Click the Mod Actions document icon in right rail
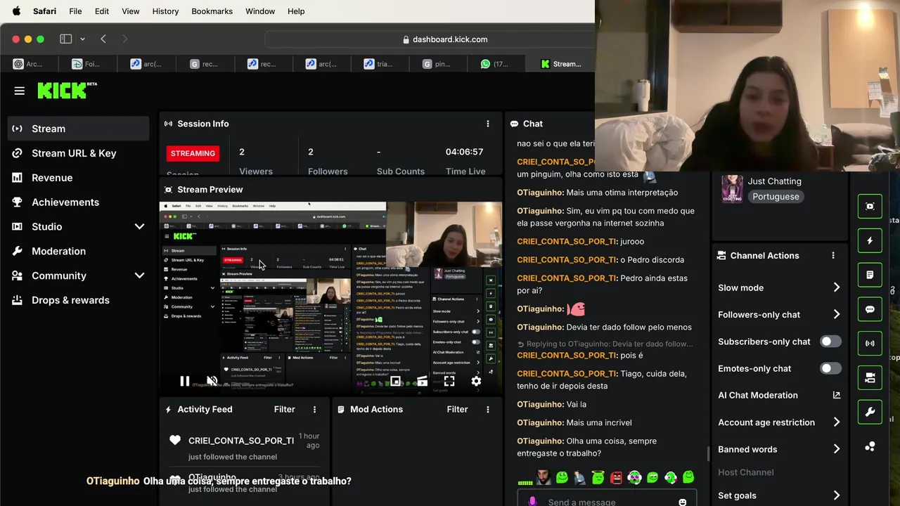Viewport: 900px width, 506px height. (870, 275)
